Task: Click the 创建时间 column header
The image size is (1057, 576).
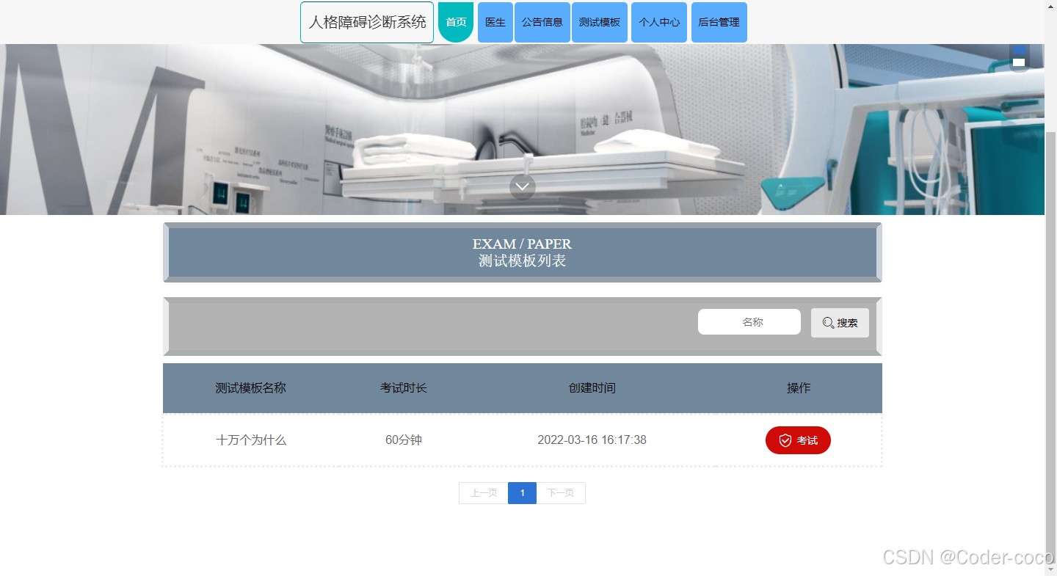Action: click(592, 388)
